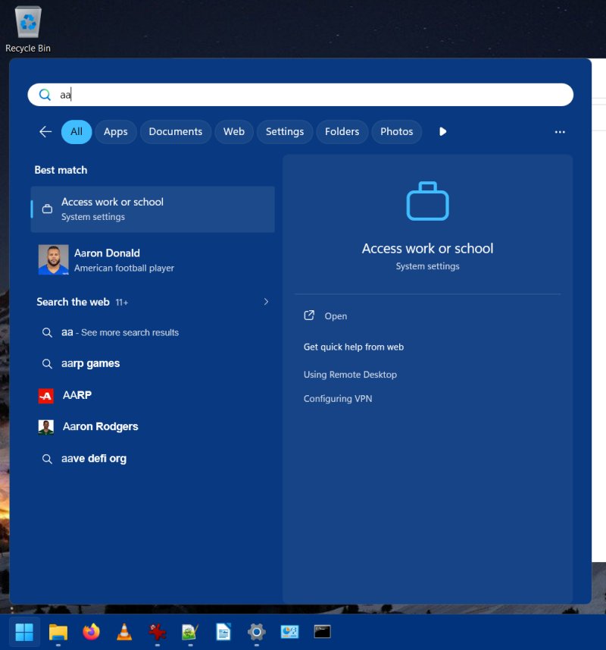Switch to the Apps filter tab
This screenshot has width=606, height=650.
(115, 132)
